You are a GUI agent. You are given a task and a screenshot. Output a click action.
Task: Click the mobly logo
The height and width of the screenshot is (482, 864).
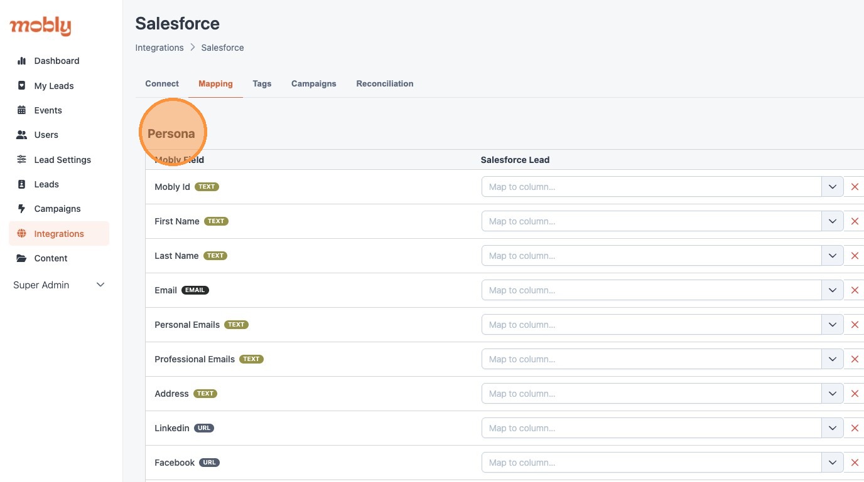40,26
